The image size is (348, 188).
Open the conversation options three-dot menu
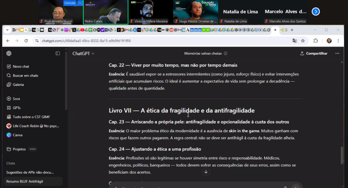point(337,54)
